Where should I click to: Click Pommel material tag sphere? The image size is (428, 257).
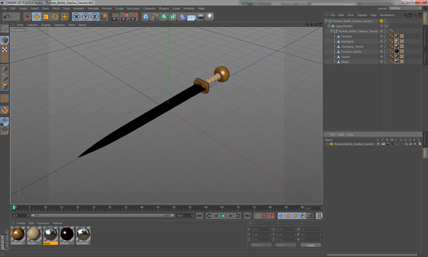coord(397,36)
